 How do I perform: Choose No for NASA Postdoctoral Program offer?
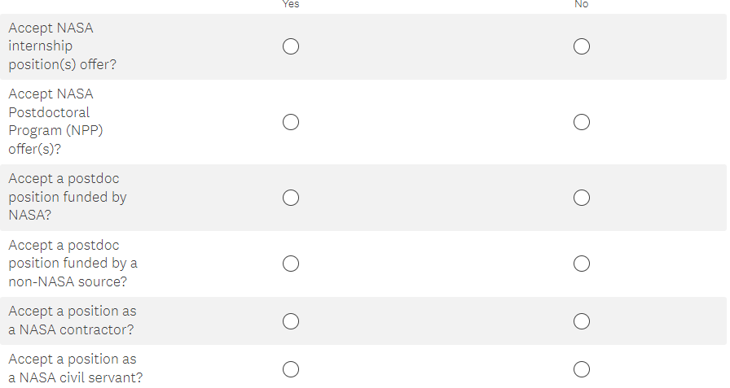point(581,122)
